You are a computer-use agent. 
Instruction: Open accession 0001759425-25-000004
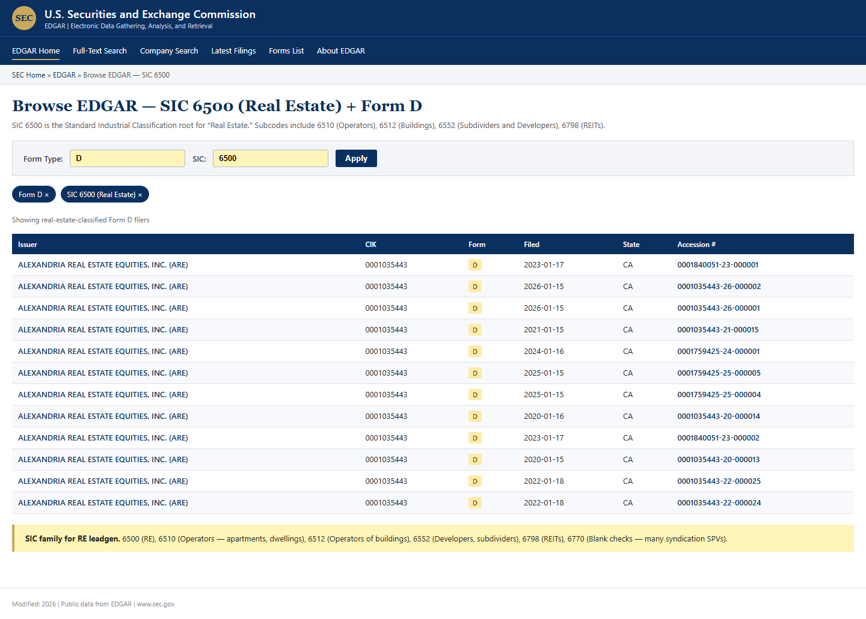pyautogui.click(x=719, y=395)
